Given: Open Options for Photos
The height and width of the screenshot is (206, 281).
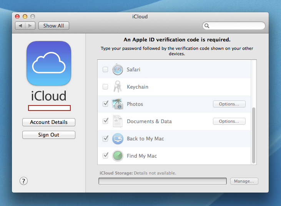Looking at the screenshot, I should 229,104.
